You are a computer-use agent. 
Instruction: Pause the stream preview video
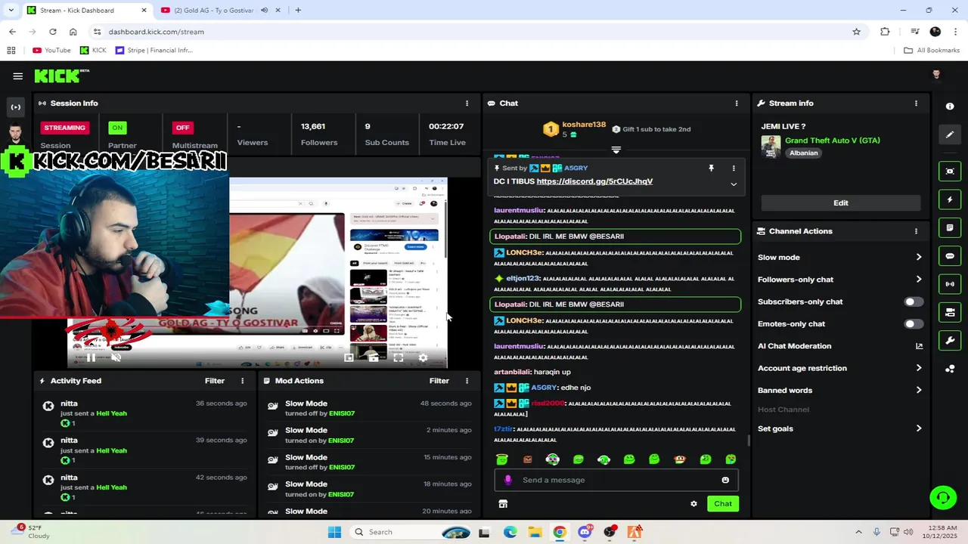click(91, 358)
